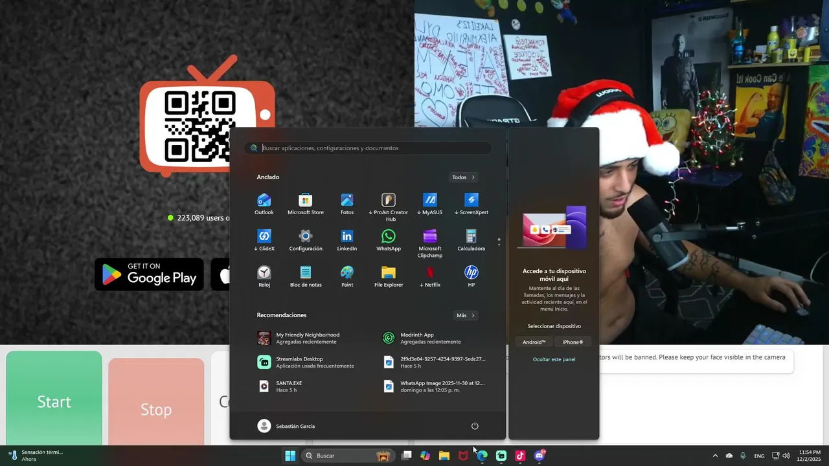Screen dimensions: 829x466
Task: Show more recommendations with Más button
Action: click(466, 316)
